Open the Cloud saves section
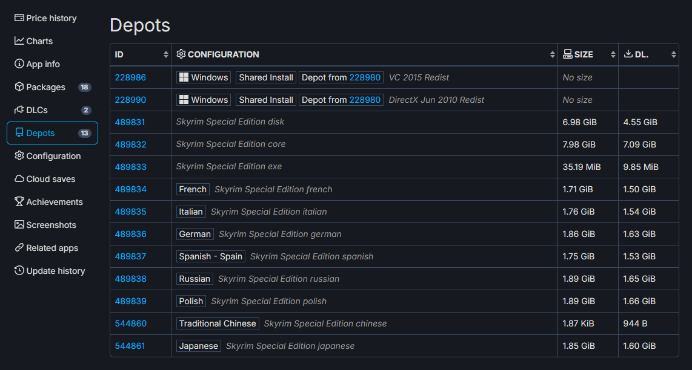Viewport: 692px width, 370px height. (x=51, y=179)
